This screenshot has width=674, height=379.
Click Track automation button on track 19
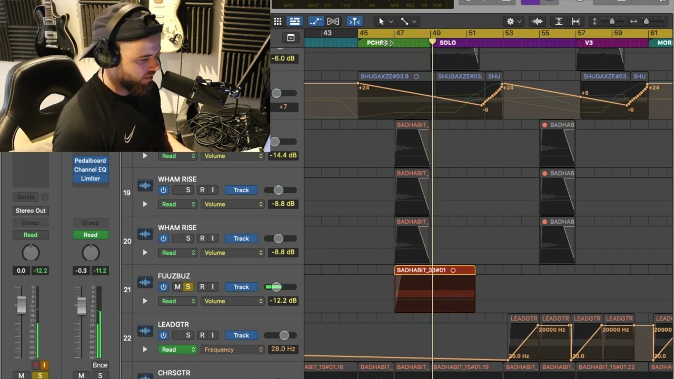[241, 190]
